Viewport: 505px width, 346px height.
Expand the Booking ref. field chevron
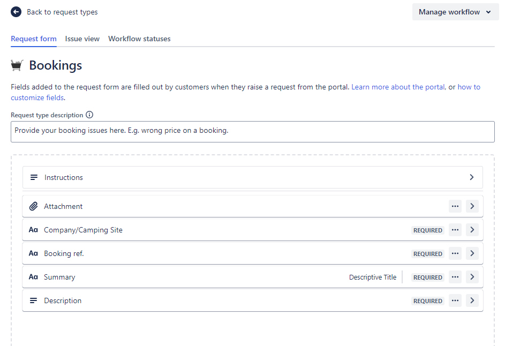pyautogui.click(x=472, y=253)
